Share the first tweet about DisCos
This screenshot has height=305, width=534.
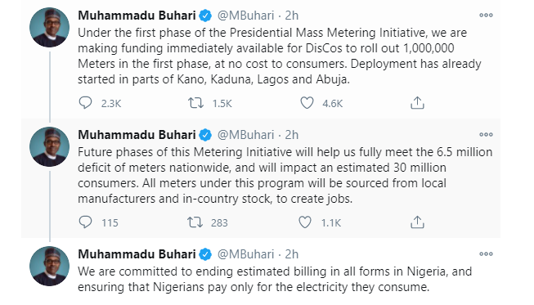[x=417, y=102]
